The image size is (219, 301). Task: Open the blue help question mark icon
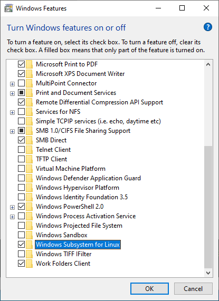click(x=208, y=27)
